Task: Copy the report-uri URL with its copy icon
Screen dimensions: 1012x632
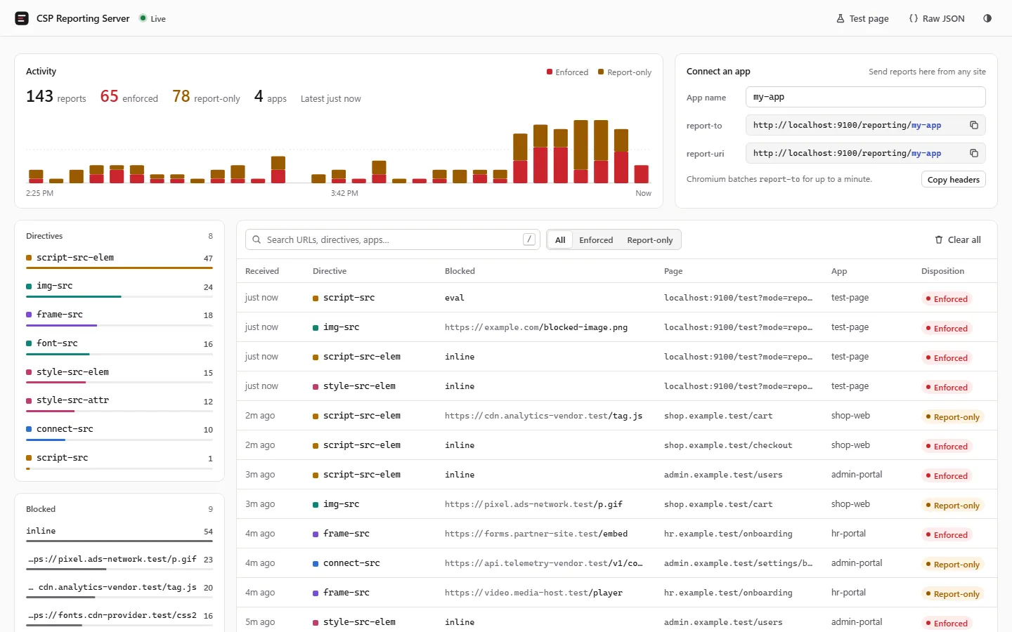Action: pos(974,153)
